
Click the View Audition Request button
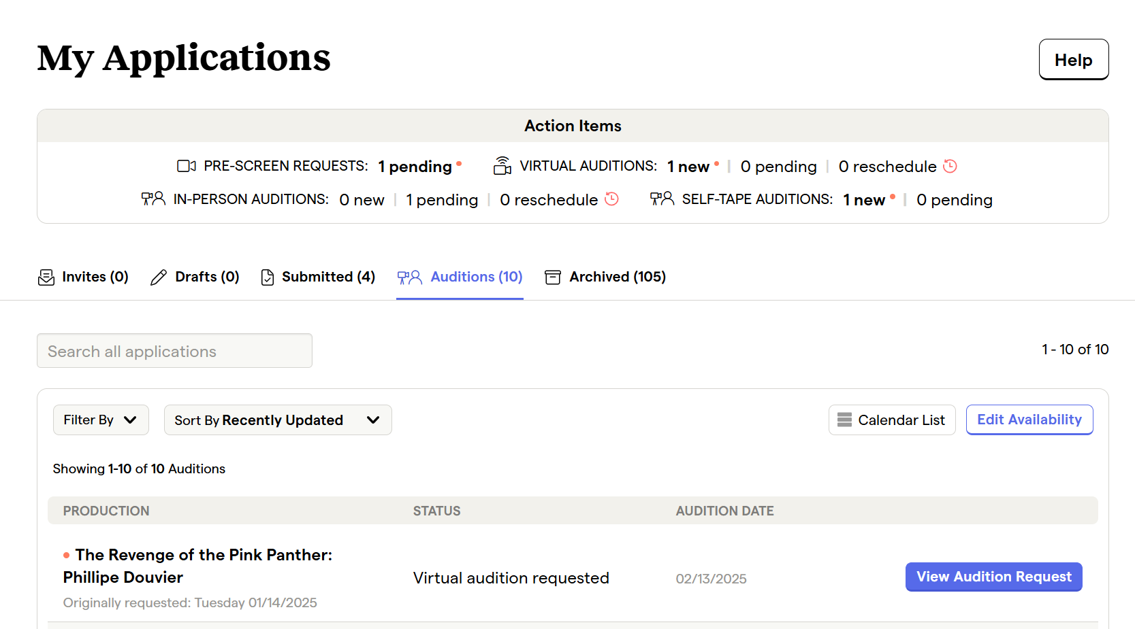[994, 577]
